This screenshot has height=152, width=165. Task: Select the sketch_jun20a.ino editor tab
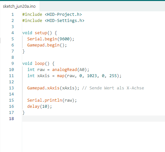tap(19, 6)
